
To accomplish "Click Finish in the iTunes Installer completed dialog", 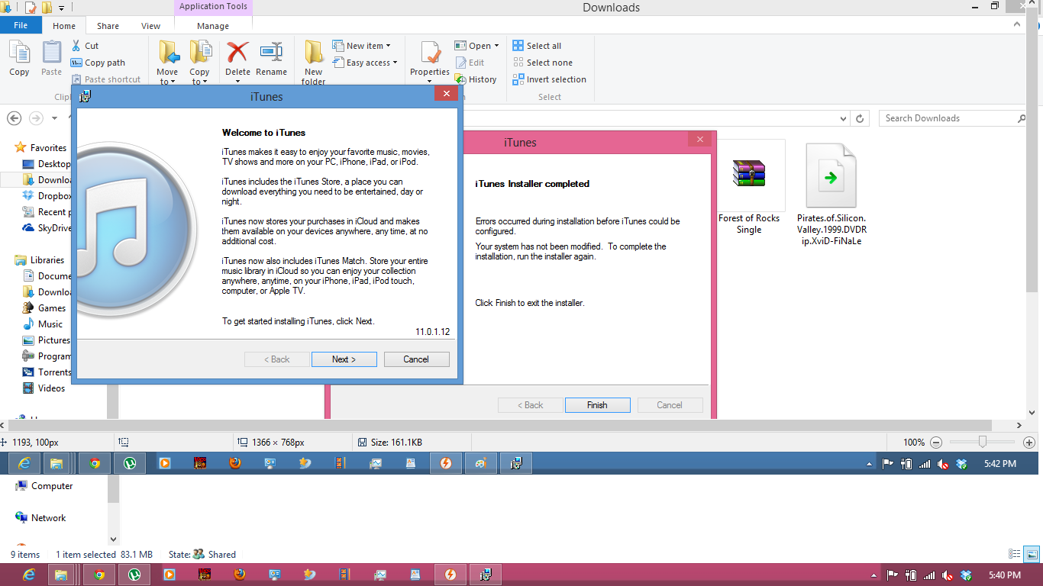I will (597, 405).
